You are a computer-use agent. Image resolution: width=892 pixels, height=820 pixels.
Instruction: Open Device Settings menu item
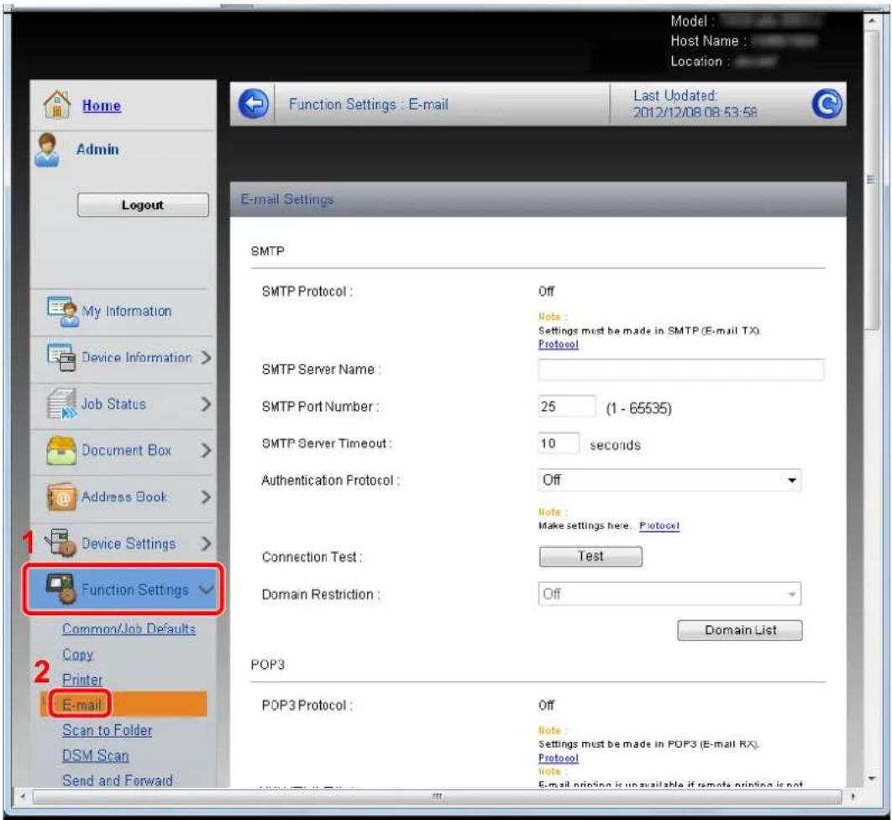[x=129, y=544]
